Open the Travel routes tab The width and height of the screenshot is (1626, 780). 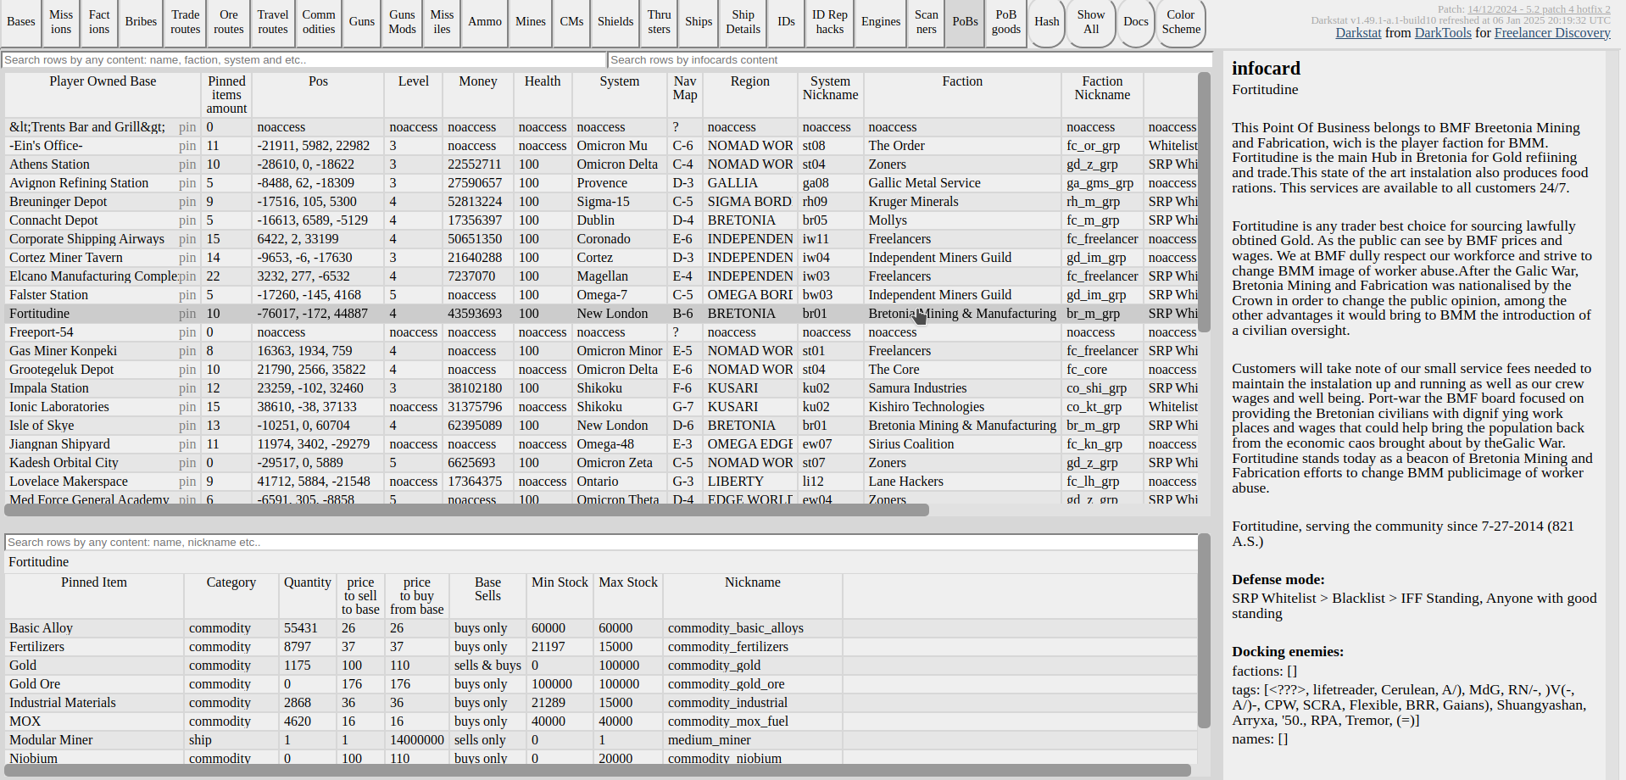(273, 22)
